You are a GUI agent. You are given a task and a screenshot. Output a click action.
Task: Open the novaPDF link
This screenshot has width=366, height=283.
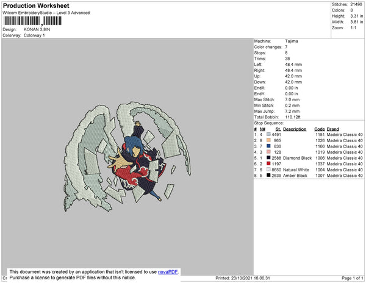tap(168, 272)
